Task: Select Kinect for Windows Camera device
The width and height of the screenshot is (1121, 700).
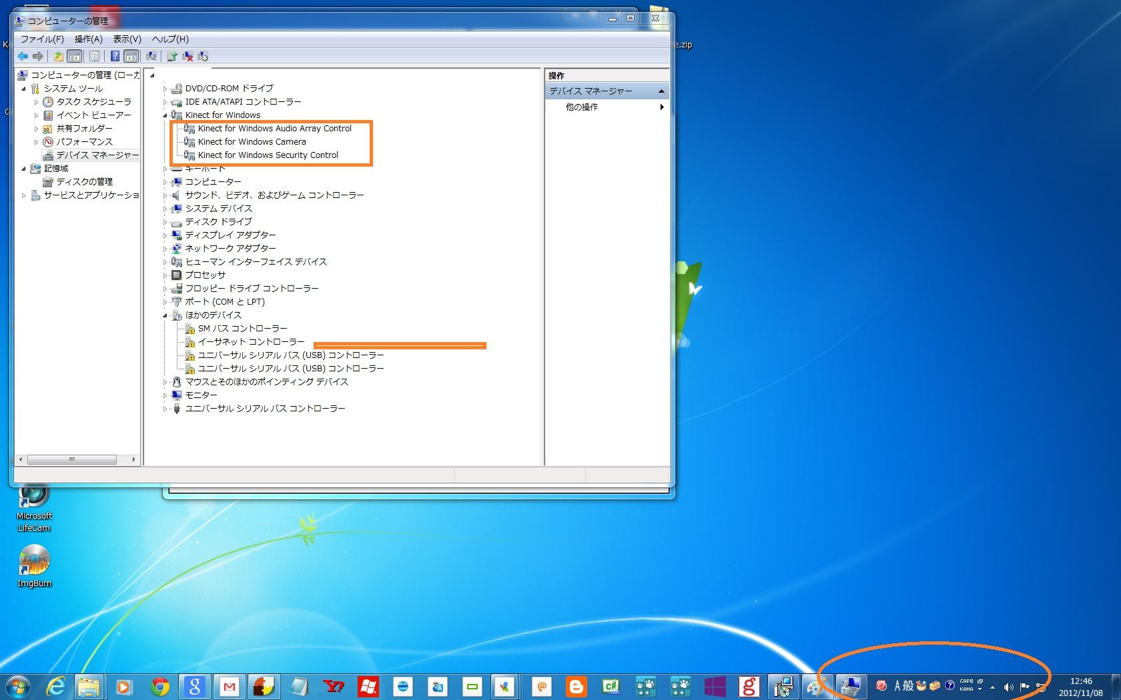Action: coord(252,141)
